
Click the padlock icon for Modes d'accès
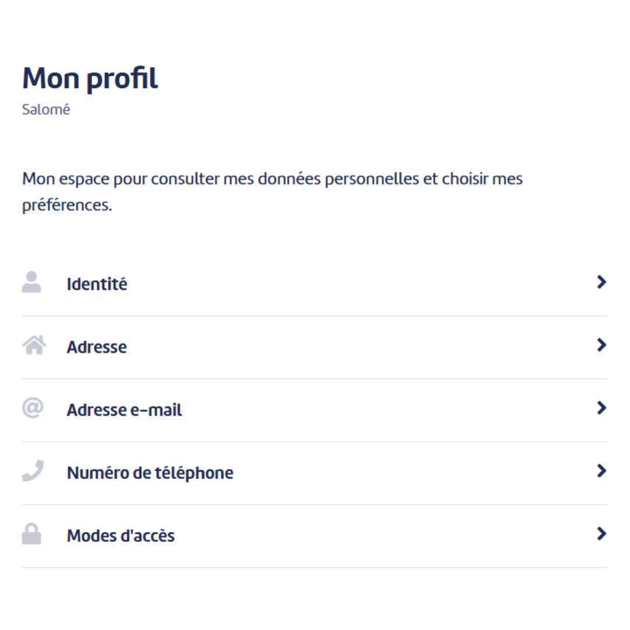click(32, 534)
